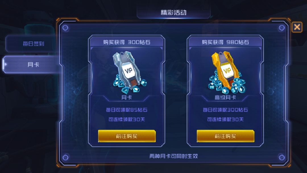Screen dimensions: 307x173
Task: Click the 每日可领取300钻石 text
Action: 225,110
